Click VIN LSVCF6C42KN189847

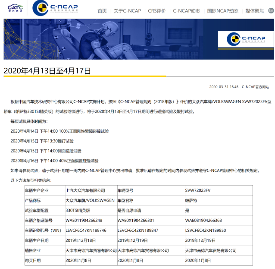138,230
